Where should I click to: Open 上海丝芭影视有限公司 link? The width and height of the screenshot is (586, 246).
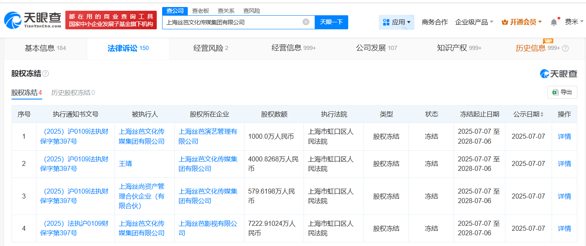click(x=208, y=228)
